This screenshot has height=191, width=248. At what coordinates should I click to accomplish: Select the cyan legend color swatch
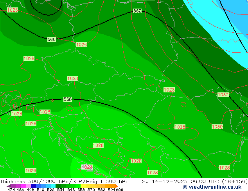(53, 186)
